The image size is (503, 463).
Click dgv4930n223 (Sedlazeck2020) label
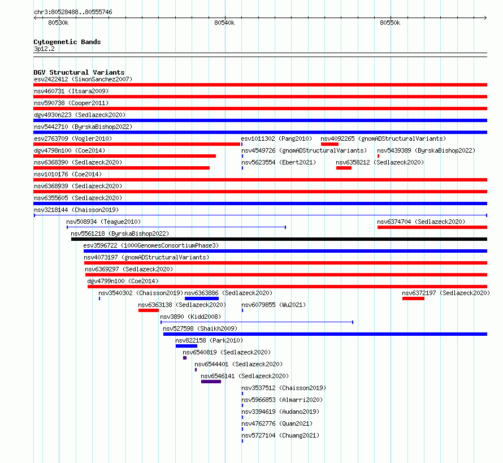pyautogui.click(x=80, y=115)
